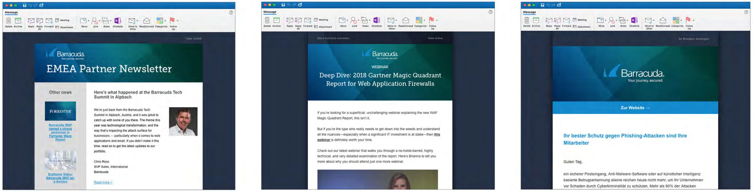753x192 pixels.
Task: Click Read more link in newsletter
Action: [x=103, y=182]
